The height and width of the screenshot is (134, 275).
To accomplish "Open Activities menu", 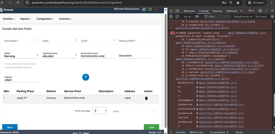I will 9,19.
